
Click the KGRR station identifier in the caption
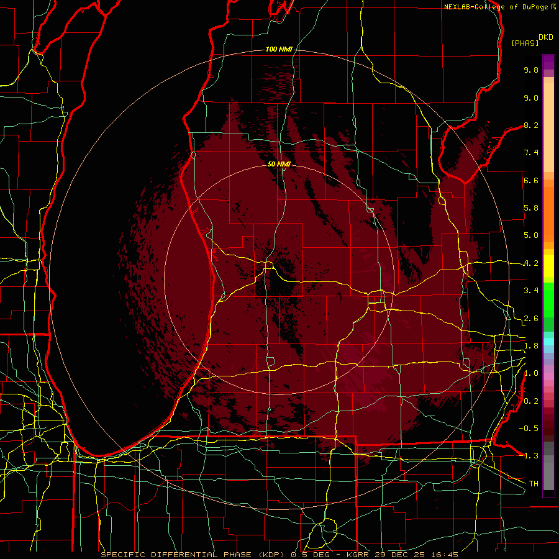358,555
